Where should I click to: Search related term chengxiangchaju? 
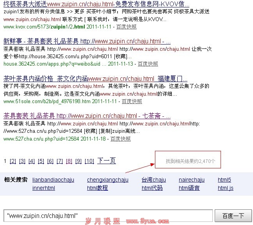point(108,180)
